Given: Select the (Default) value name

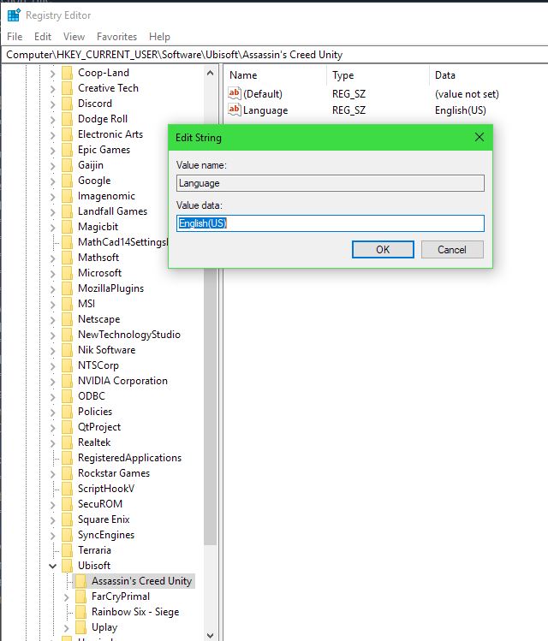Looking at the screenshot, I should [263, 94].
